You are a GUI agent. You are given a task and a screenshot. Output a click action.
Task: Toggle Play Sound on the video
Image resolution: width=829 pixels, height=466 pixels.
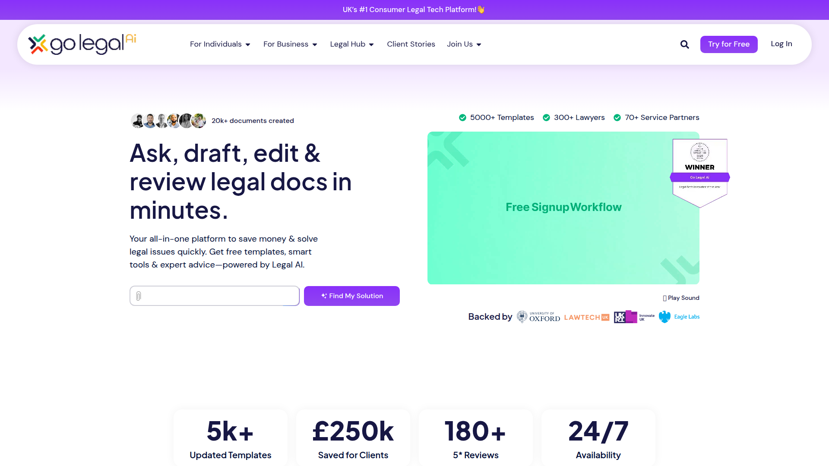[x=681, y=298]
